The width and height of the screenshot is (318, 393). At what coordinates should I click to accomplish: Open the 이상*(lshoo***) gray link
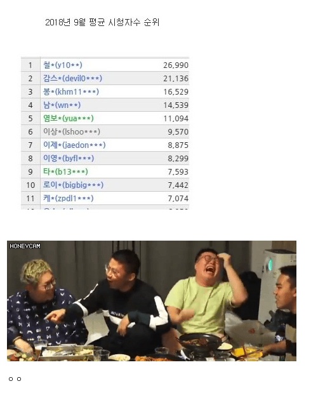pyautogui.click(x=72, y=131)
